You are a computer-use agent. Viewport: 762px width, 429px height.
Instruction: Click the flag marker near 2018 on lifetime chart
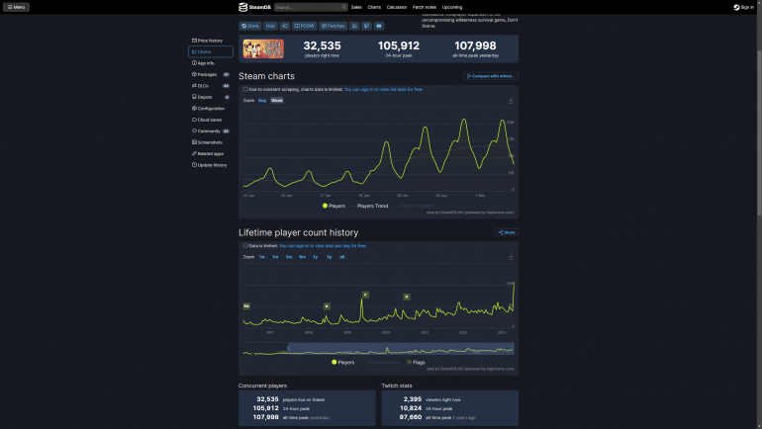click(327, 306)
